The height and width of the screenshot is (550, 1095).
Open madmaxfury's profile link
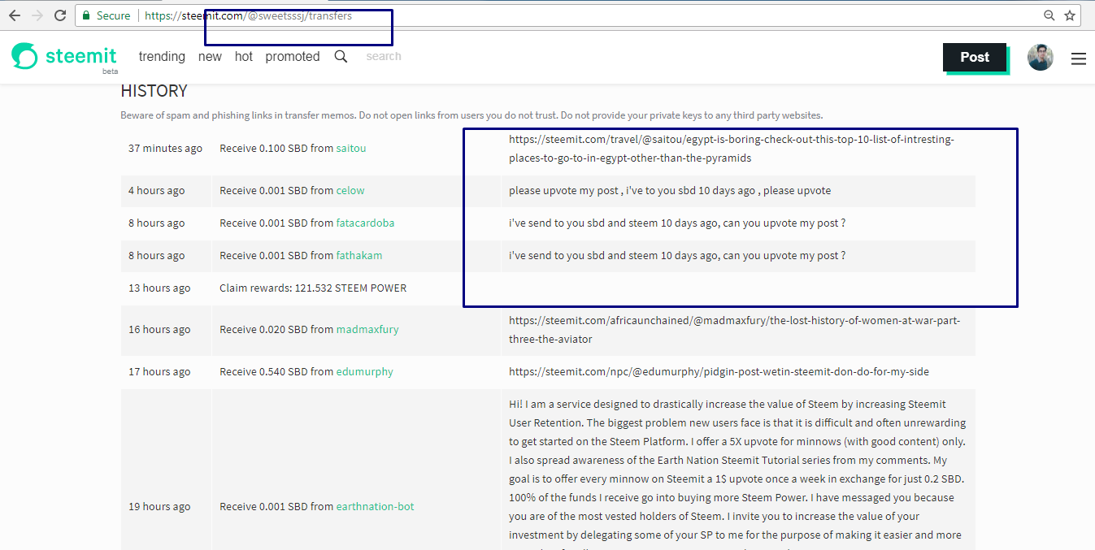367,329
